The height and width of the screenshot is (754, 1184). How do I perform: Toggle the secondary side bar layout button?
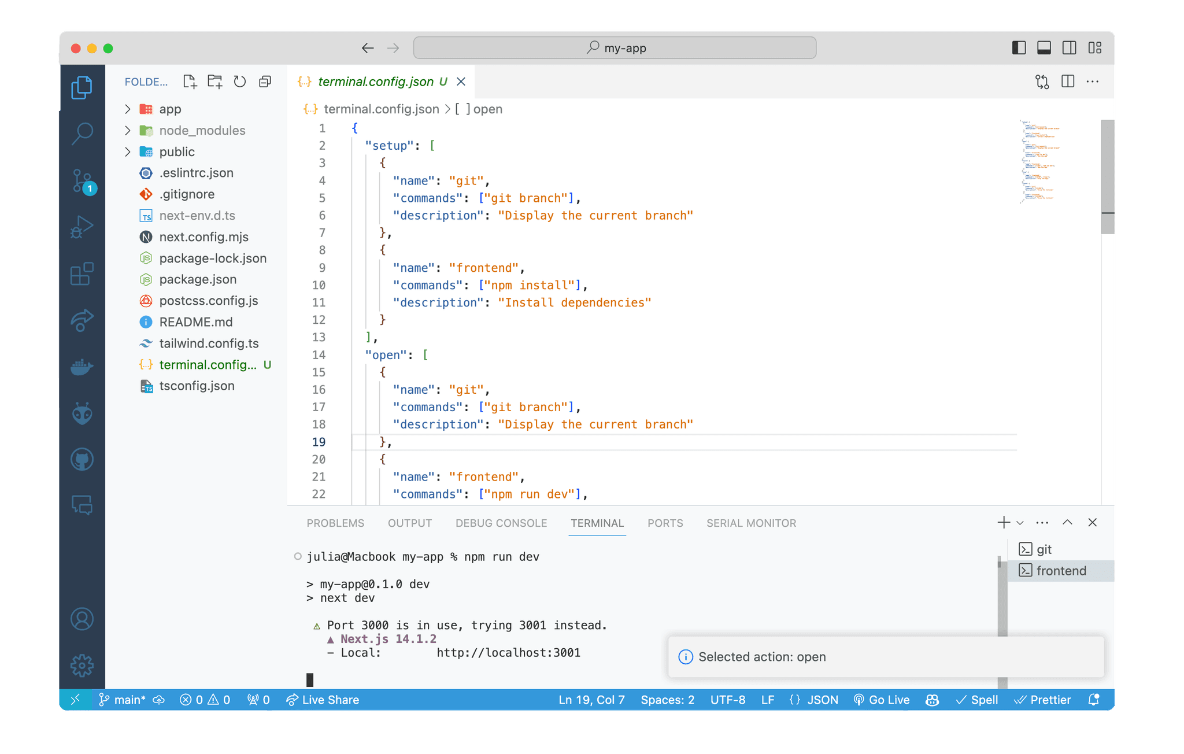[1070, 48]
